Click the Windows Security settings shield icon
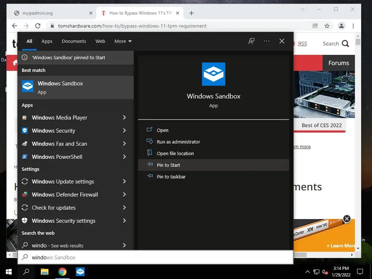372x279 pixels. pos(25,221)
